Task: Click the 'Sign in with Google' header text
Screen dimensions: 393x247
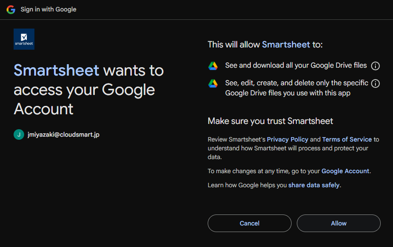Action: point(48,10)
